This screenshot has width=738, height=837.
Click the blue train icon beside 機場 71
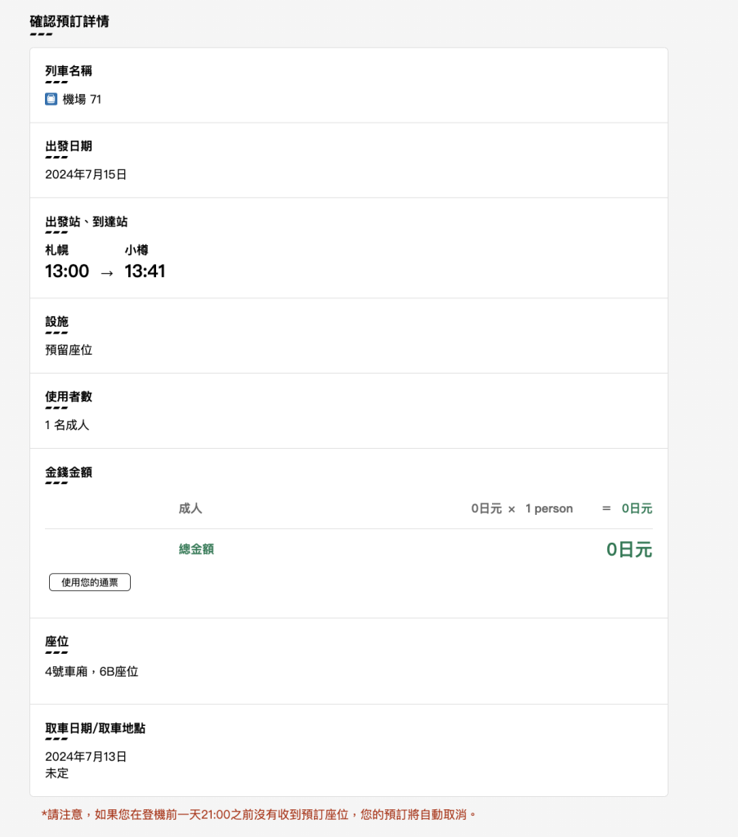click(x=51, y=100)
